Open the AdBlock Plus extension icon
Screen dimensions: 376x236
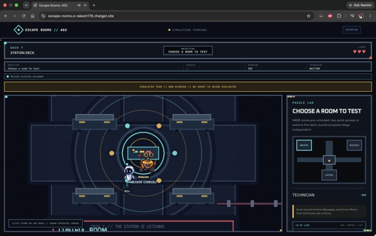pos(330,16)
